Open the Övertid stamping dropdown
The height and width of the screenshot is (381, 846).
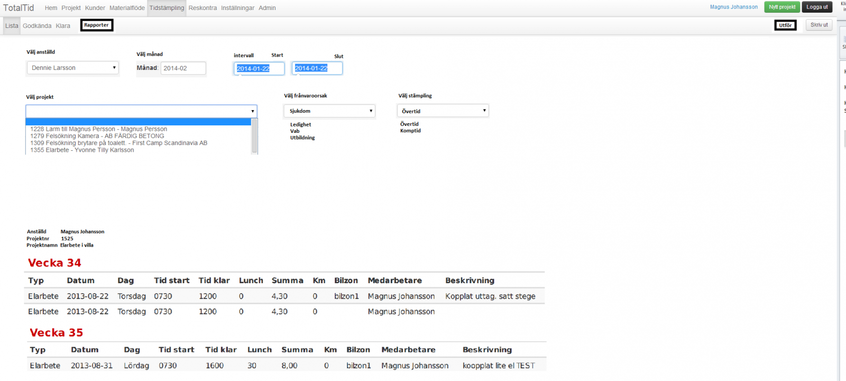coord(443,111)
